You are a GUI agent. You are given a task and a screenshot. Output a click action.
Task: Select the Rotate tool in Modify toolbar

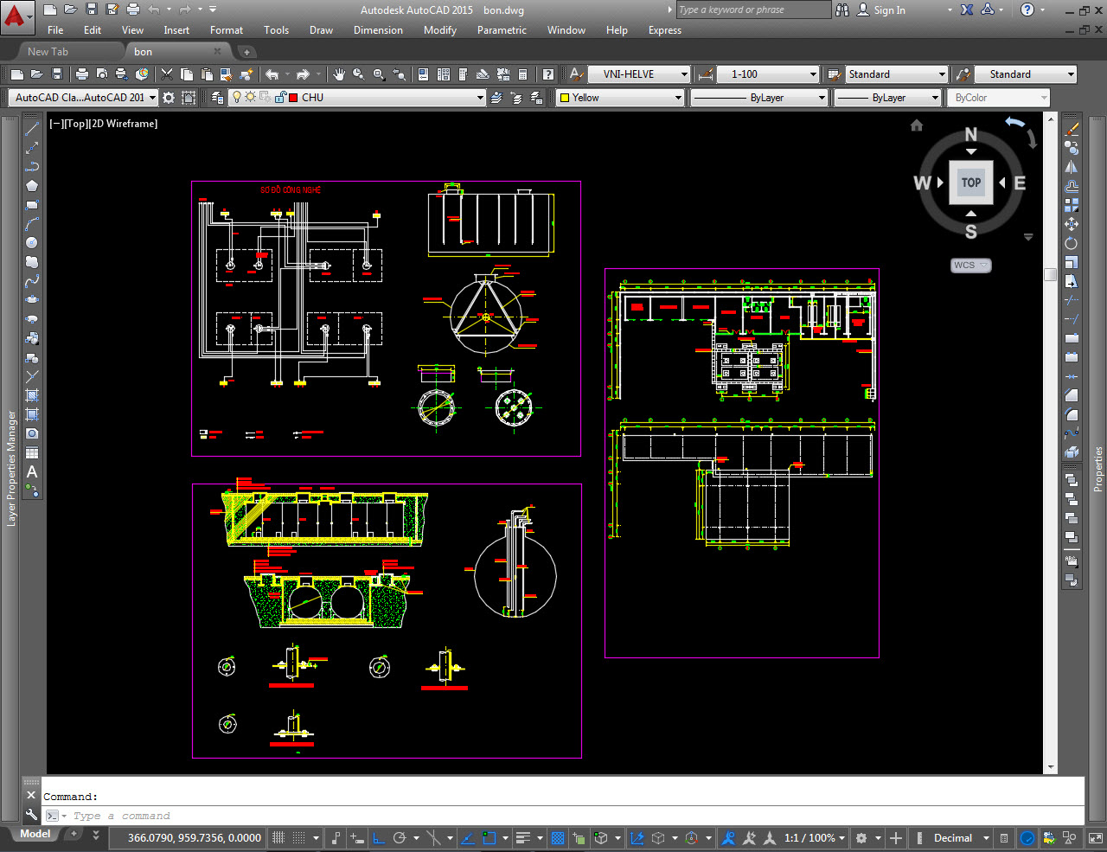(1072, 243)
